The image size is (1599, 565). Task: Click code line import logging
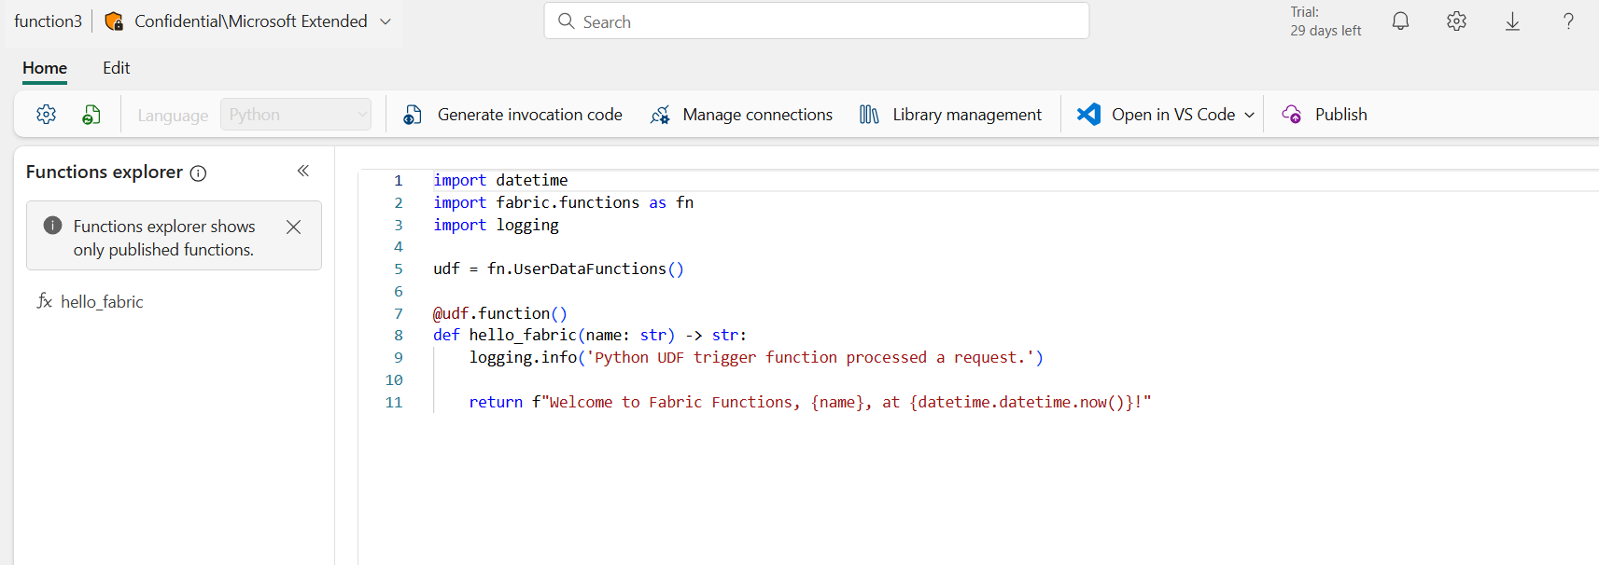[x=496, y=225]
